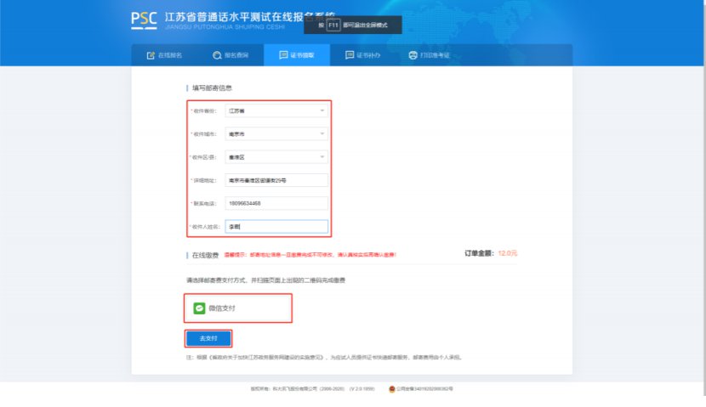Screen dimensions: 706x407
Task: Click the PSC logo in header
Action: (x=145, y=20)
